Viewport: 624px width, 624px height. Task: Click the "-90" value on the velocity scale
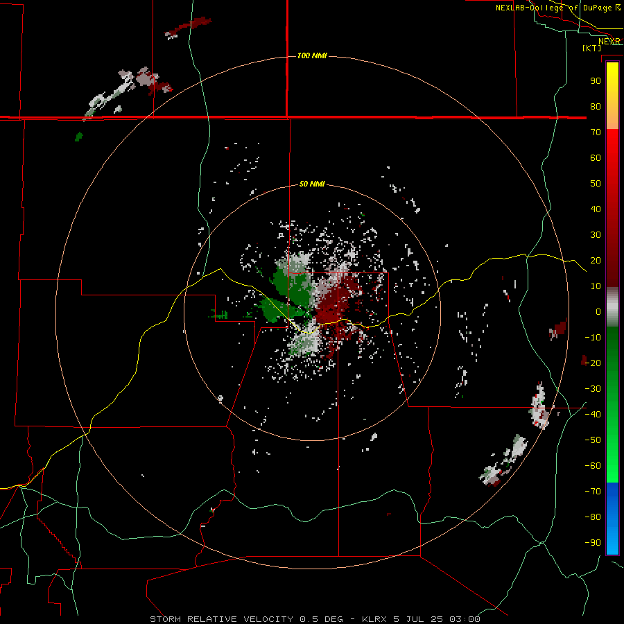coord(593,543)
